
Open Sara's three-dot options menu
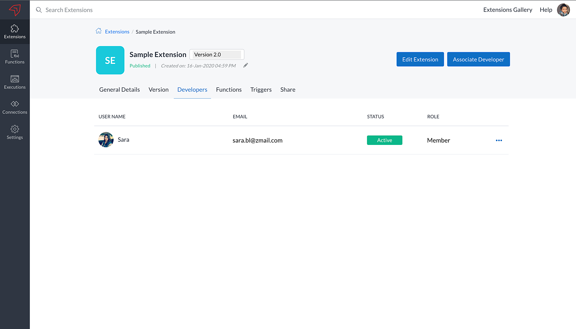(499, 140)
